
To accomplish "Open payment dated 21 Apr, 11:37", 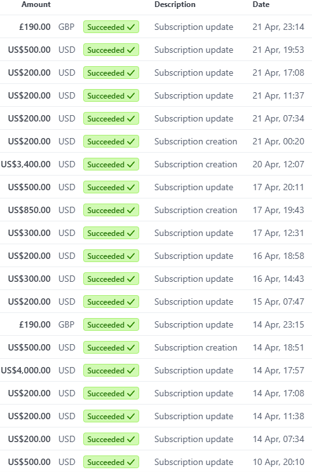I will (x=156, y=95).
